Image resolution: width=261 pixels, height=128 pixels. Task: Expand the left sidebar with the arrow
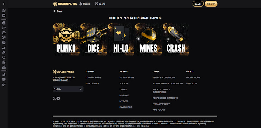4,4
